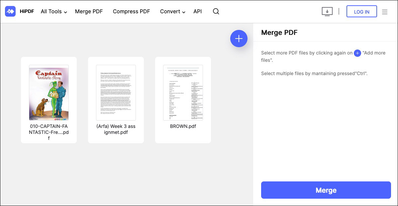The image size is (398, 206).
Task: Click the blue Merge button
Action: pyautogui.click(x=326, y=190)
